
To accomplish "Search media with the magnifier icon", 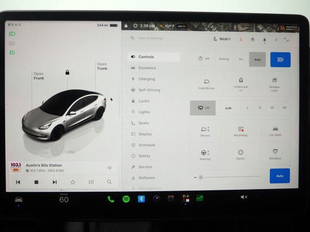I will tap(109, 182).
